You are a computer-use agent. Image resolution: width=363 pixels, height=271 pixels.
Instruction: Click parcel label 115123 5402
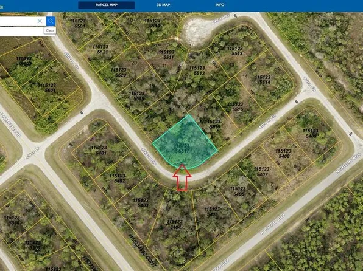[118, 178]
